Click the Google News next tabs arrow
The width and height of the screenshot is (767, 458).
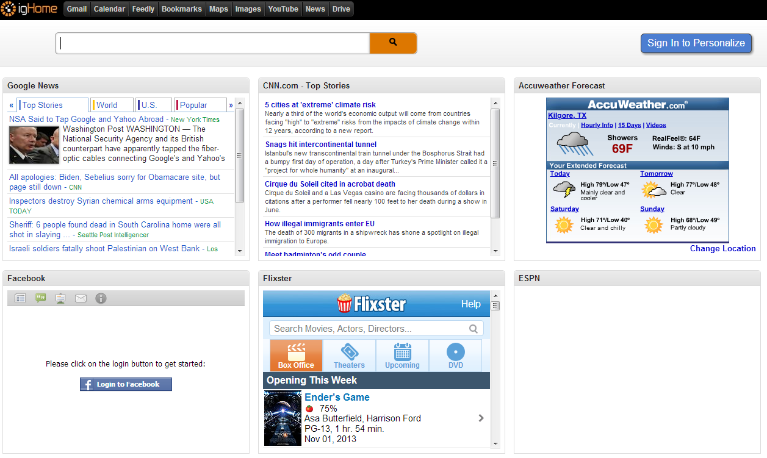pyautogui.click(x=231, y=105)
